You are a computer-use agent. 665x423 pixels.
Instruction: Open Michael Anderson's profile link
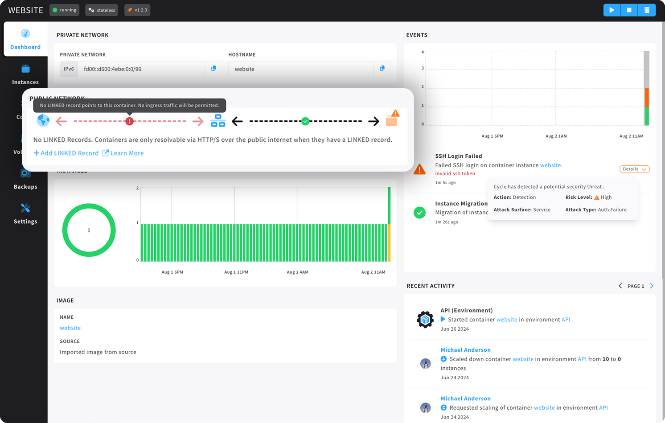[465, 349]
